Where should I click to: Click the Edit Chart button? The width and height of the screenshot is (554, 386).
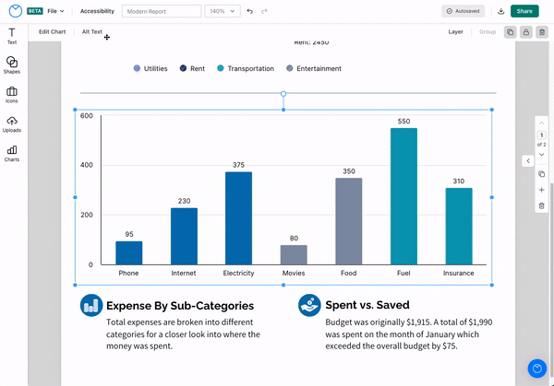[x=52, y=31]
